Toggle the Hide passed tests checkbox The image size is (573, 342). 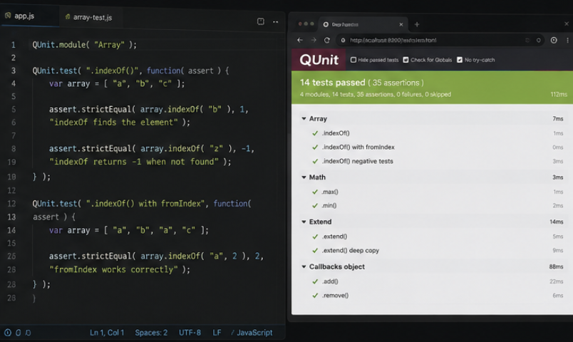pos(353,60)
